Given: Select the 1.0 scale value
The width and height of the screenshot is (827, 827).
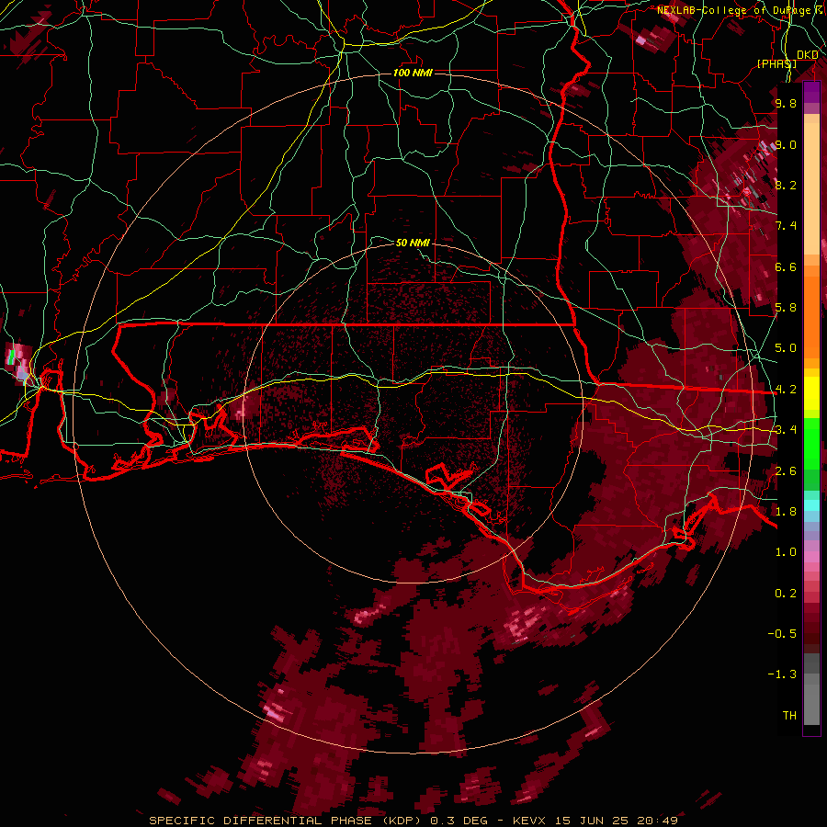Looking at the screenshot, I should 786,552.
